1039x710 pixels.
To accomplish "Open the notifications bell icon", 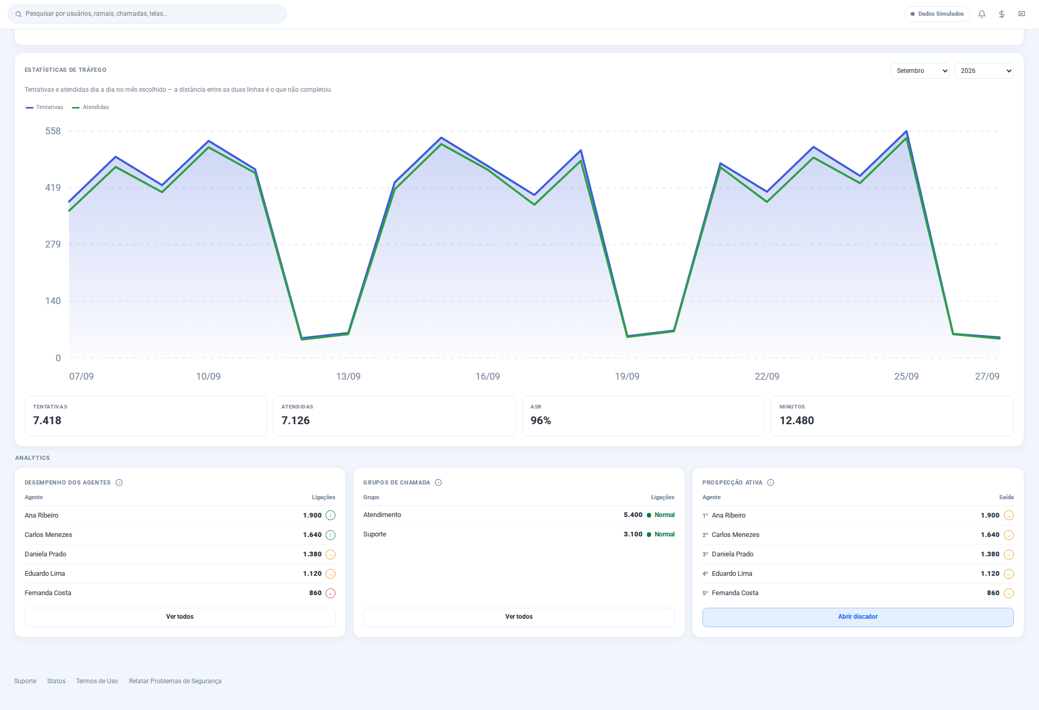I will point(982,14).
